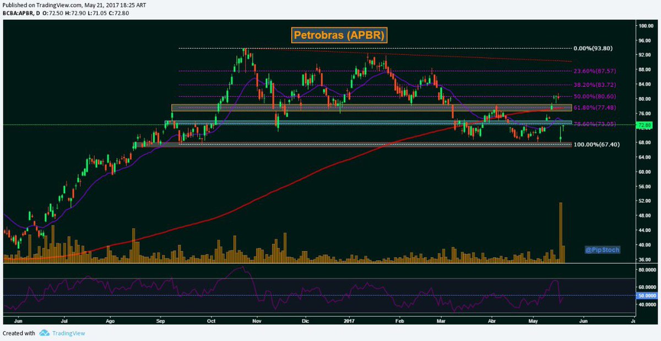This screenshot has height=341, width=661.
Task: Click the Sep month label
Action: [161, 320]
